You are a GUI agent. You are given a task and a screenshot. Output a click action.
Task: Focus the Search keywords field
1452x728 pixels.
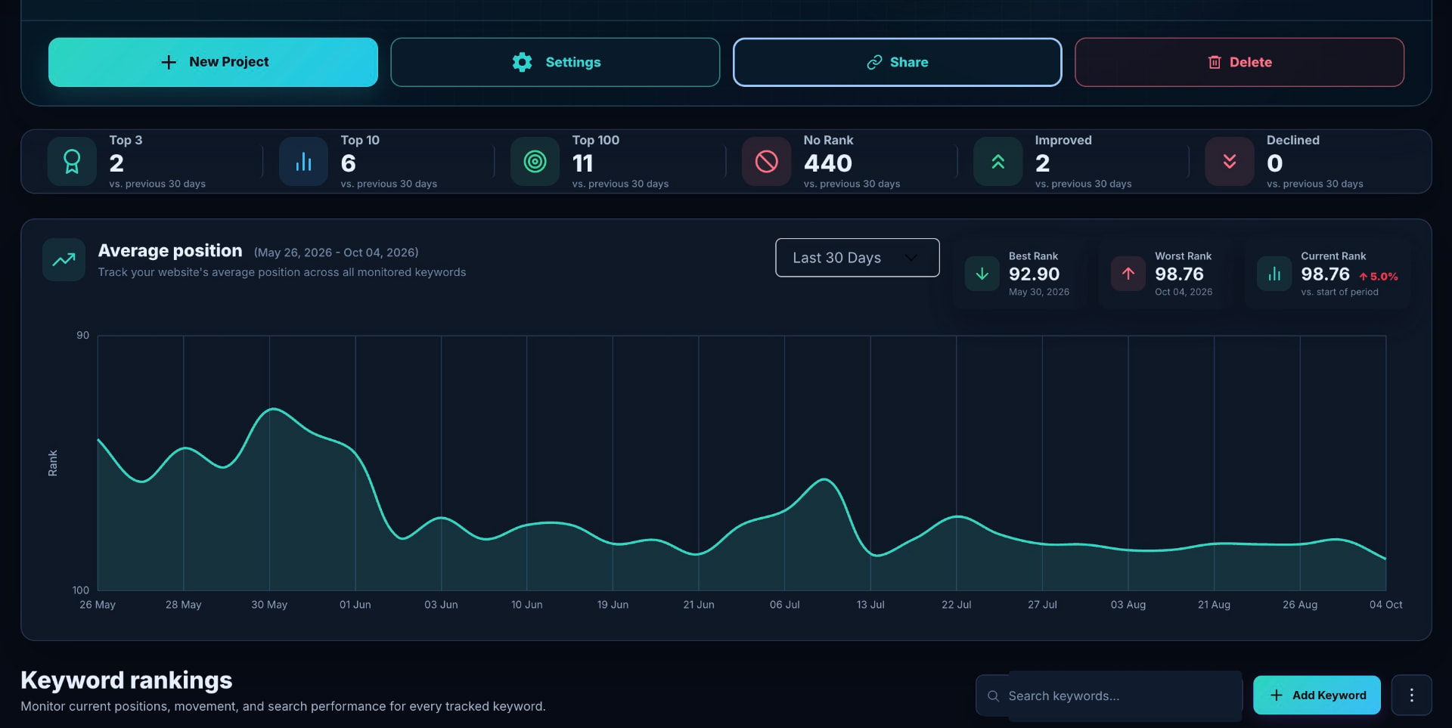click(x=1109, y=695)
